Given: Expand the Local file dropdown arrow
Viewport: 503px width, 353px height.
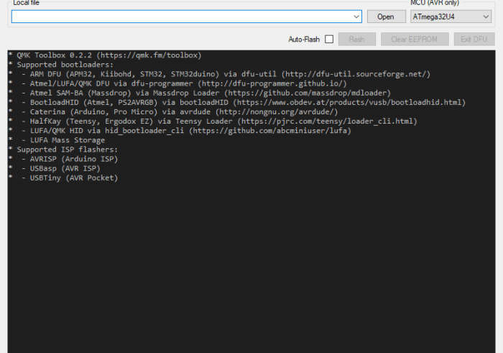Looking at the screenshot, I should [x=356, y=17].
